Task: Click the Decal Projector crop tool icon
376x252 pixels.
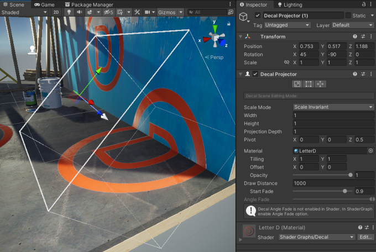Action: [x=309, y=84]
